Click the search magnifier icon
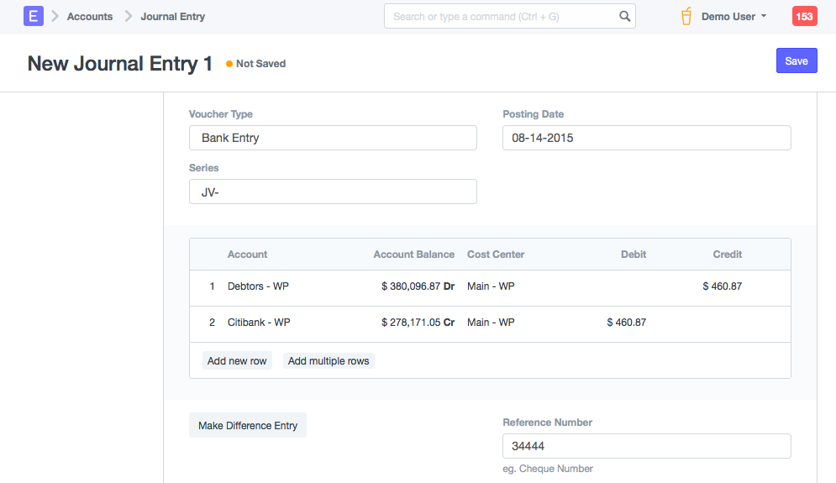The image size is (836, 483). (624, 16)
